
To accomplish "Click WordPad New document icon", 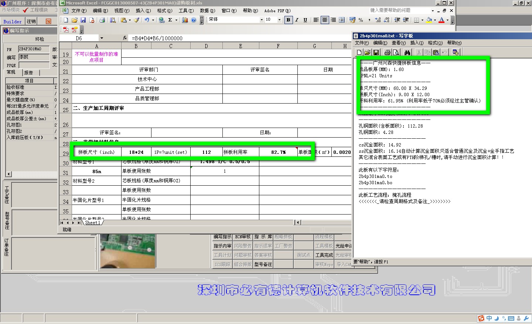I will [359, 53].
